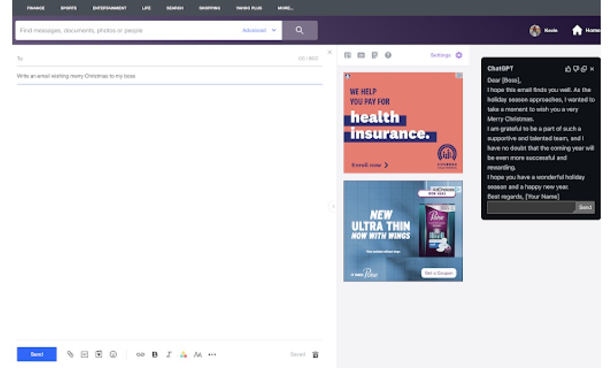Click the AdChoices icon on health ad

click(460, 75)
